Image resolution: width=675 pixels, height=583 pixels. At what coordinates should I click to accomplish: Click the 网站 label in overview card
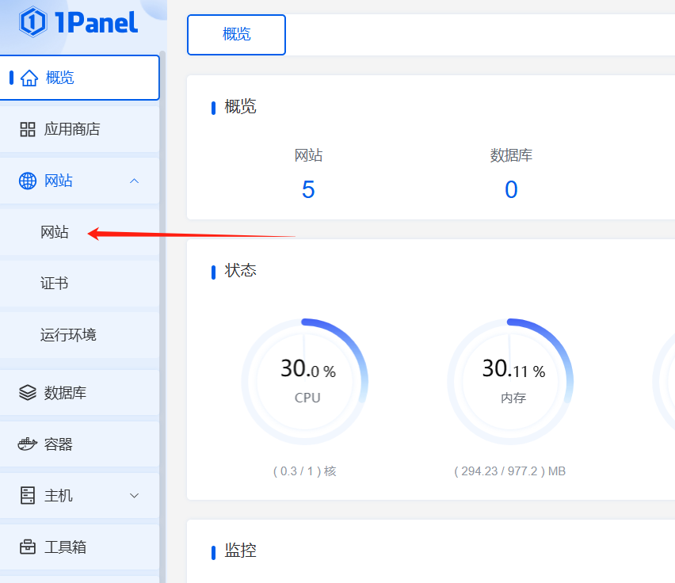coord(308,155)
